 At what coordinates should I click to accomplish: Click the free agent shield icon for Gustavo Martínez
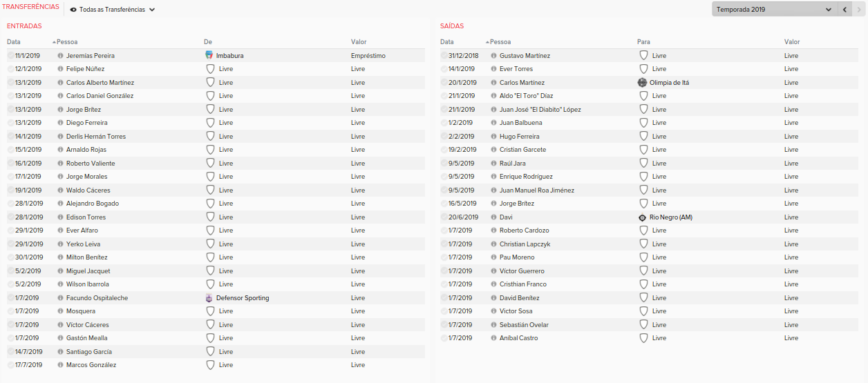click(644, 55)
